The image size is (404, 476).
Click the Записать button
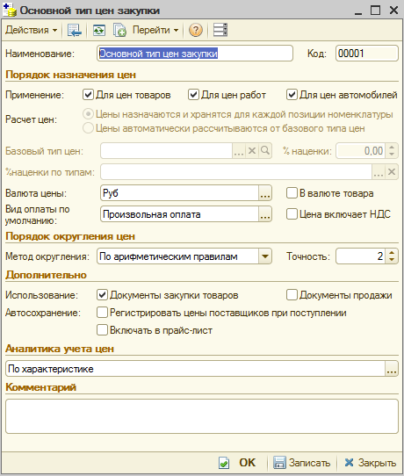coord(309,463)
